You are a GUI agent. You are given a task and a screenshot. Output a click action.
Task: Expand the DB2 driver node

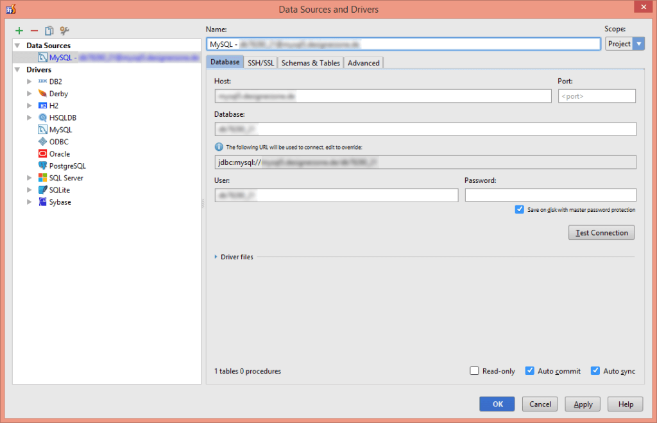click(x=29, y=81)
